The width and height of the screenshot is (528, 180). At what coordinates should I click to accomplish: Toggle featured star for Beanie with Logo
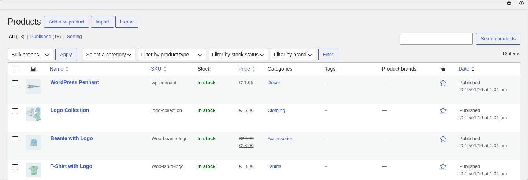pos(443,139)
